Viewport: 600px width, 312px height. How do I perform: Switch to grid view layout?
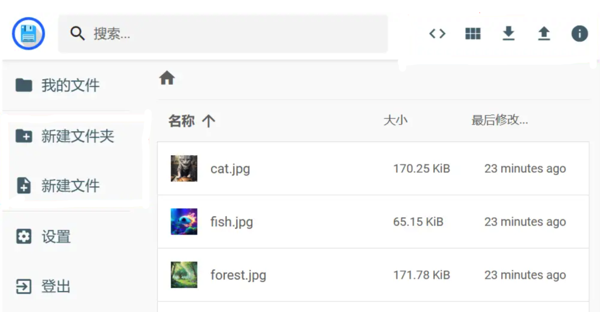coord(473,34)
